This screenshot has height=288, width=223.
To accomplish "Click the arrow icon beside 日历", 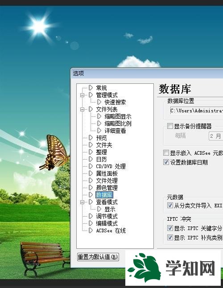I will pyautogui.click(x=91, y=159).
